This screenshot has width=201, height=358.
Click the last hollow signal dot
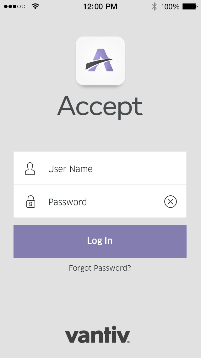click(23, 6)
